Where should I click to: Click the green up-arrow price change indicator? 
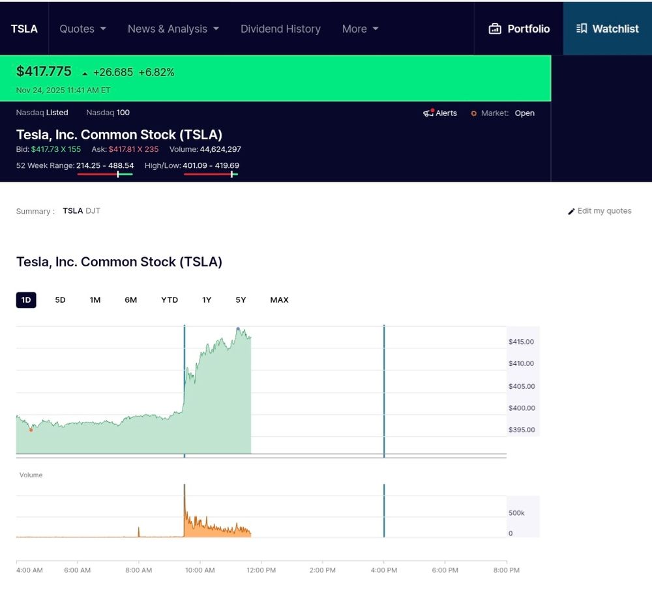85,74
